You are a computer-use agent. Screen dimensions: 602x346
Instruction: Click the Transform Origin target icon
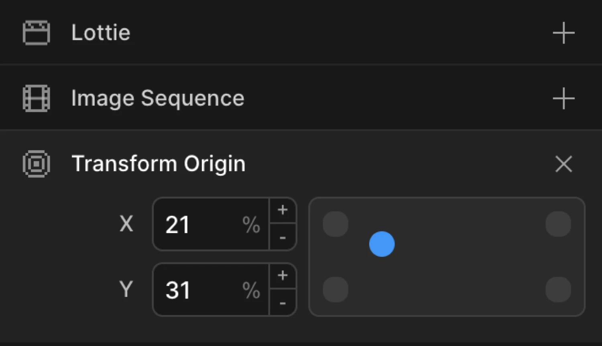pyautogui.click(x=36, y=164)
